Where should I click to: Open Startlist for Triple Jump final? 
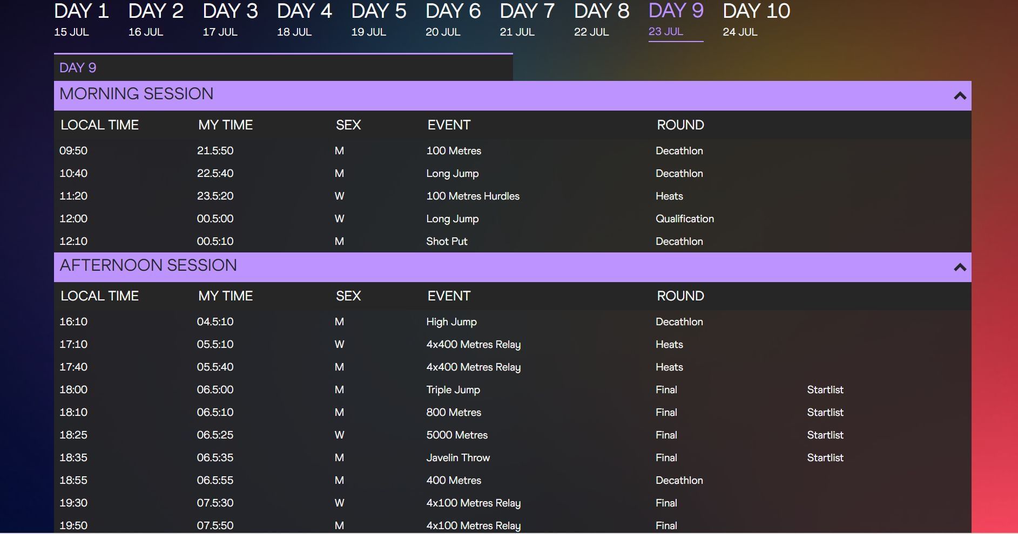point(825,390)
